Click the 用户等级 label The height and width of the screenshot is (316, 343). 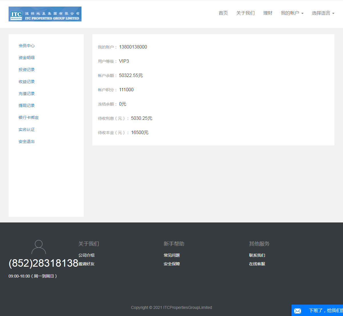107,61
